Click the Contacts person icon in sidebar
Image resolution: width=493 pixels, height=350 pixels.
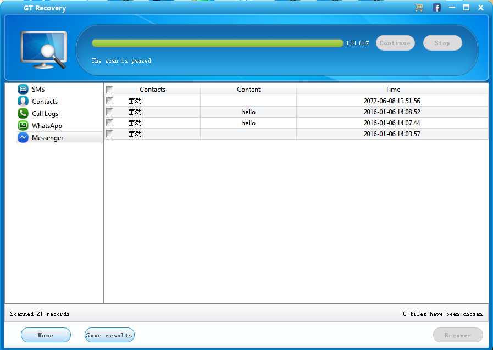tap(22, 101)
